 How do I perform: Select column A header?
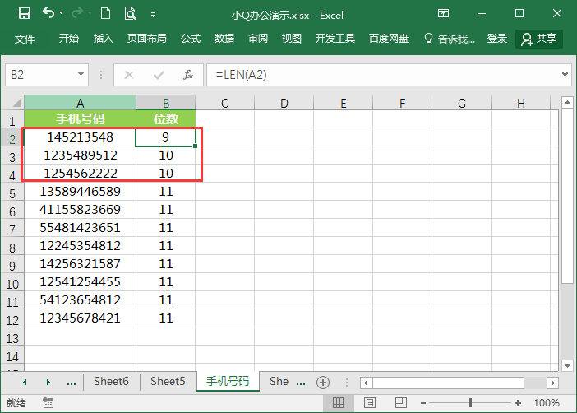pyautogui.click(x=81, y=102)
